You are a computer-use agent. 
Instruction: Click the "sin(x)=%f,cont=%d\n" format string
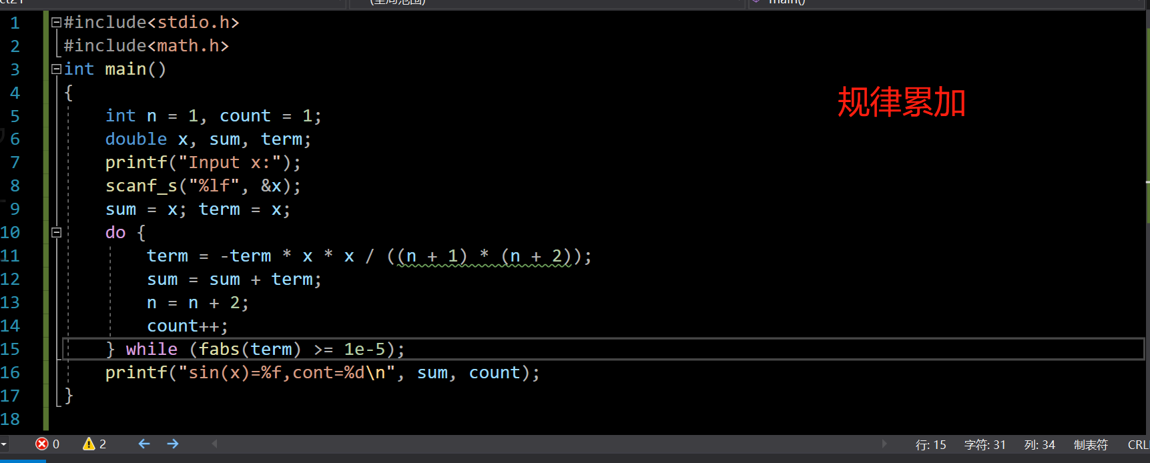click(x=286, y=373)
